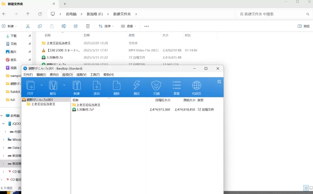
Task: Click the Bandizip 解压 (Extract) toolbar icon
Action: [x=53, y=87]
